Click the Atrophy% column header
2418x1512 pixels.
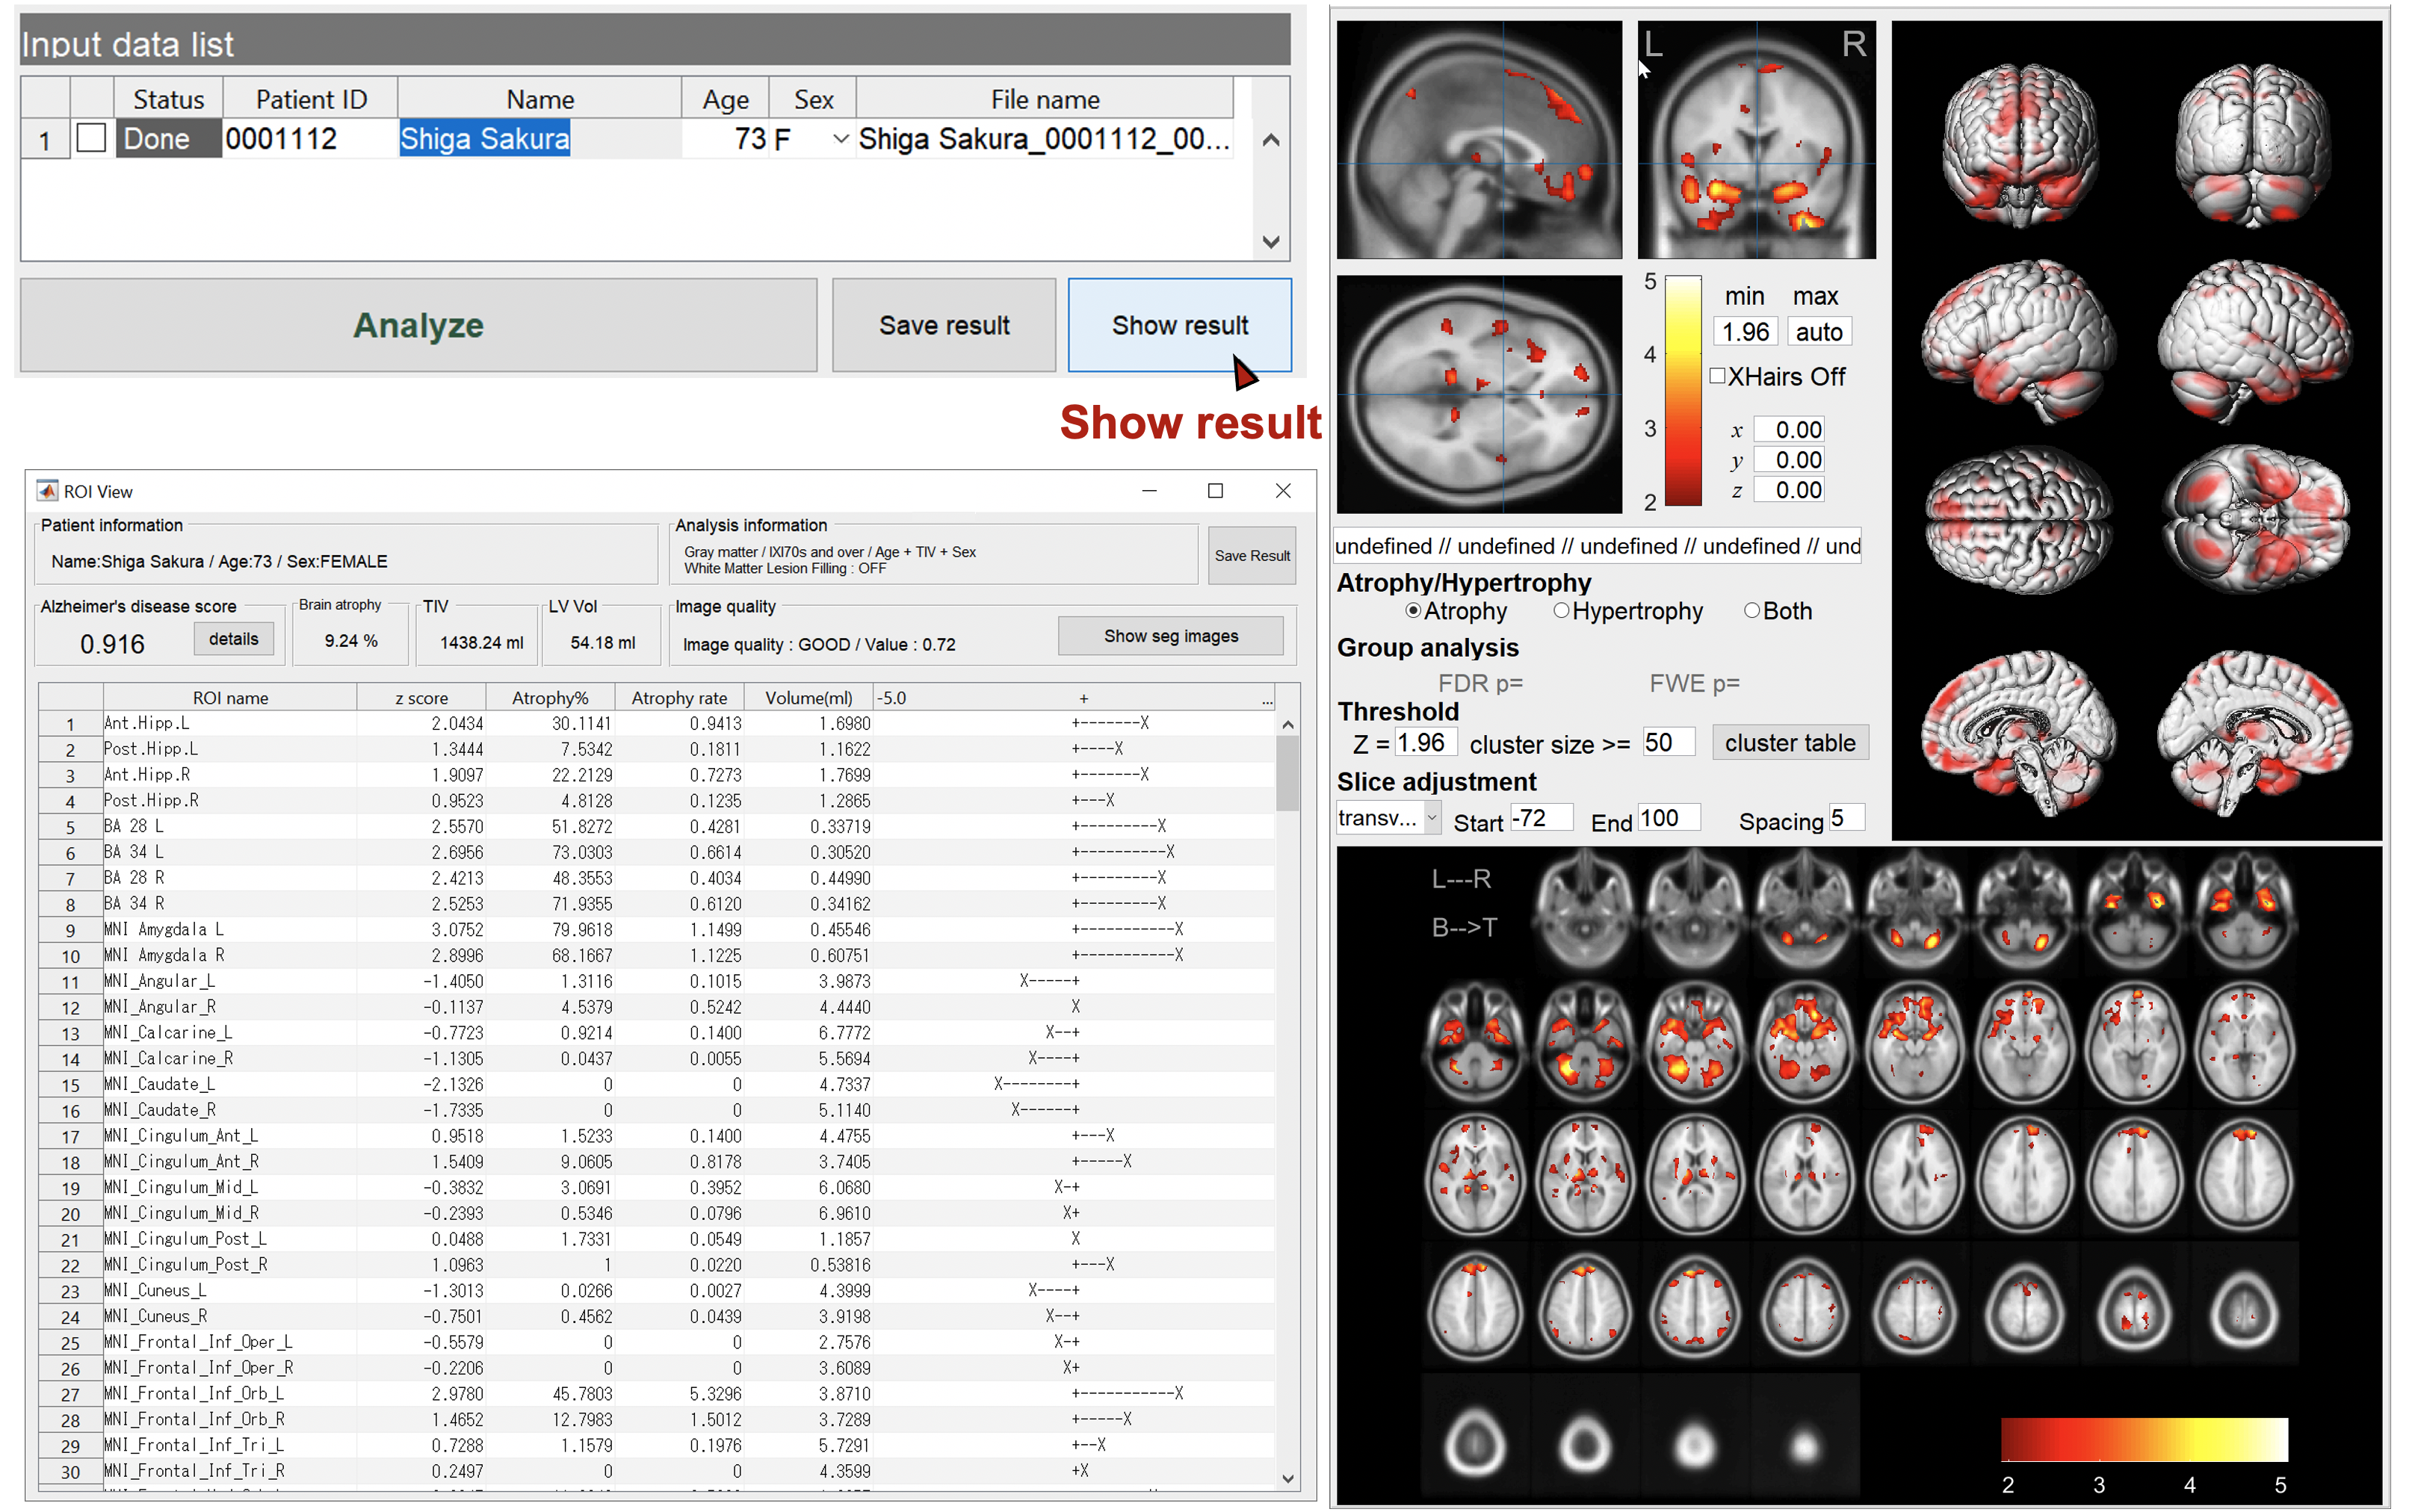(549, 698)
